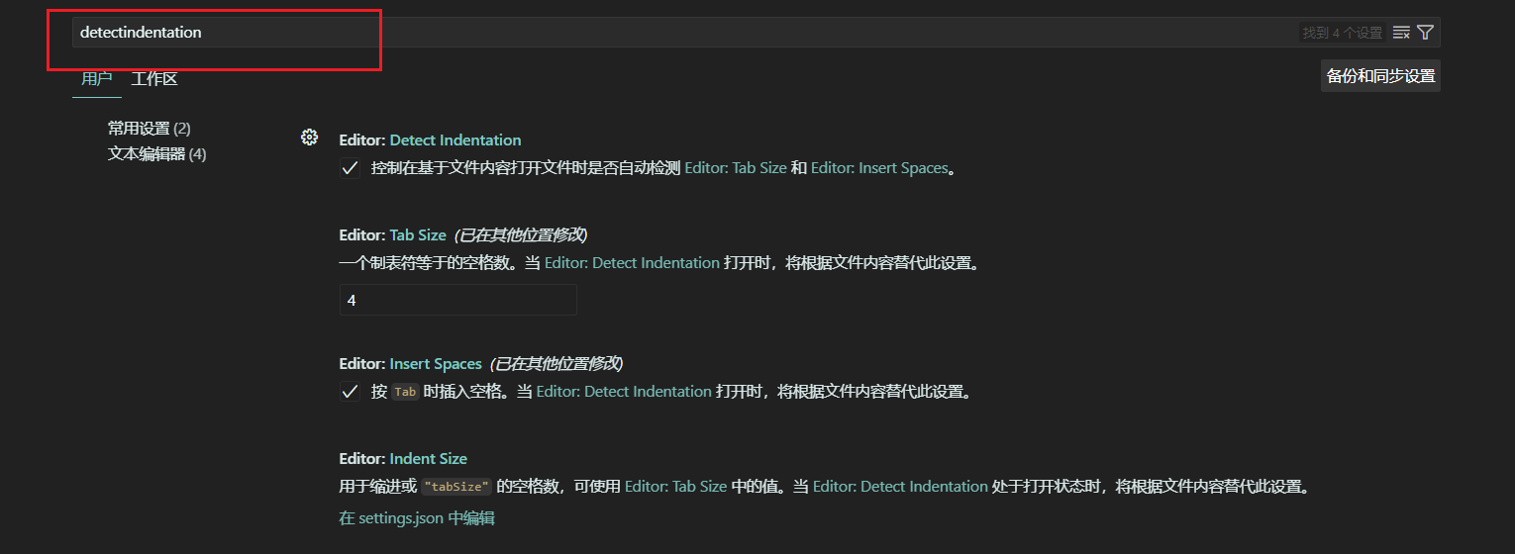Screen dimensions: 1515x554
Task: Uncheck the Detect Indentation checkbox
Action: click(349, 168)
